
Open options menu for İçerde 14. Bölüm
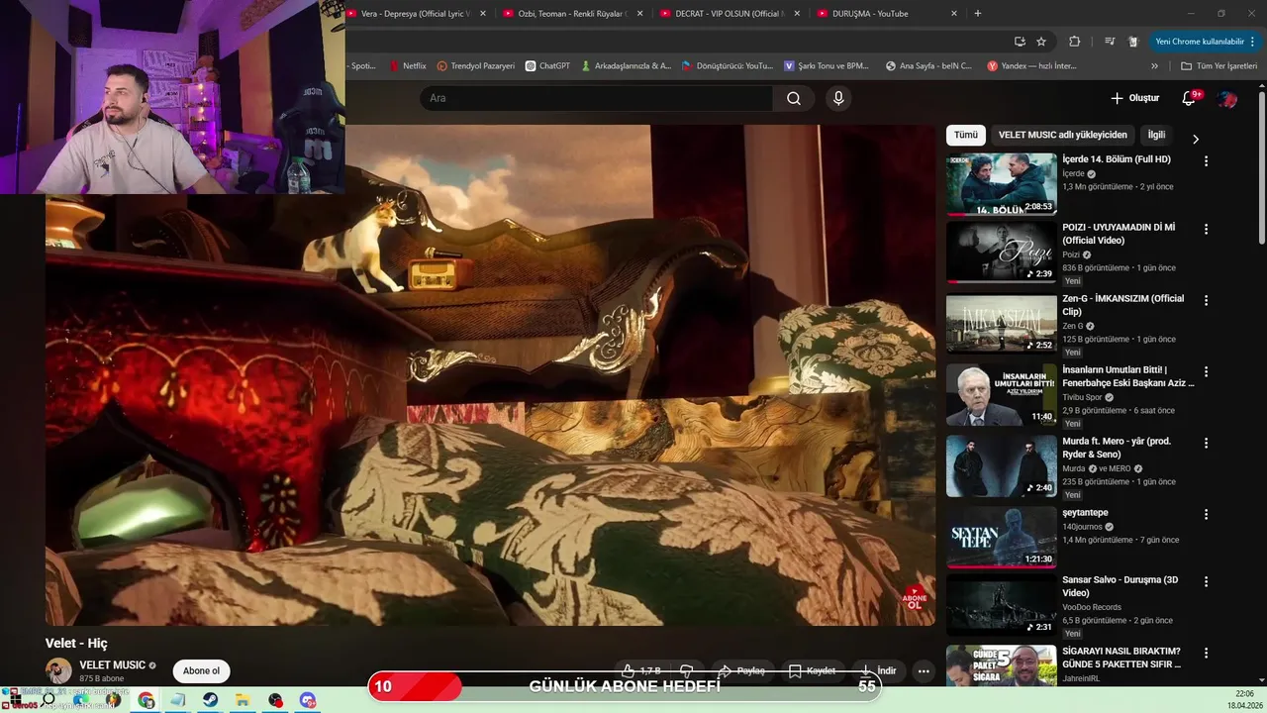pyautogui.click(x=1206, y=161)
